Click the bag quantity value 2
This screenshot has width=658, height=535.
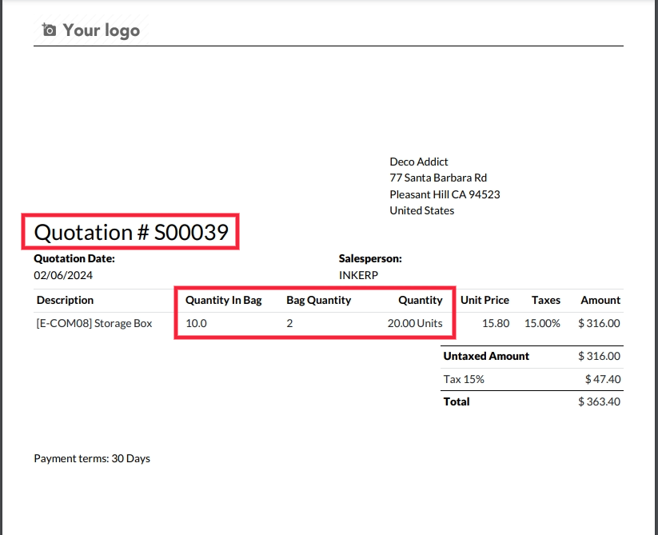point(289,324)
